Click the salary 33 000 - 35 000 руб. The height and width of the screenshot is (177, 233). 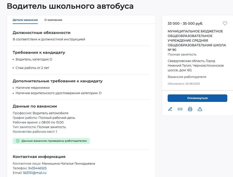[x=185, y=23]
